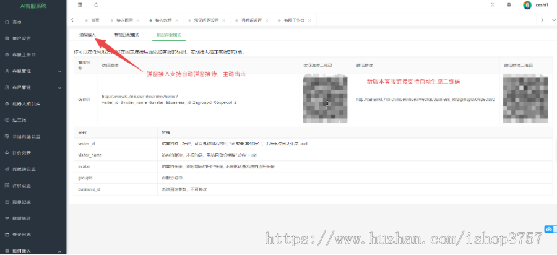Click the access link URL for ceshi1
The image size is (557, 255).
tap(169, 99)
